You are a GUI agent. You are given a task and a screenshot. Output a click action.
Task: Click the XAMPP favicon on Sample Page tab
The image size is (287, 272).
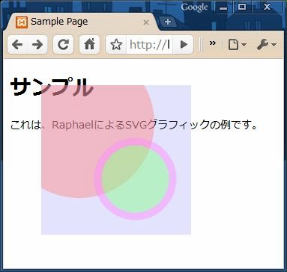tap(22, 22)
